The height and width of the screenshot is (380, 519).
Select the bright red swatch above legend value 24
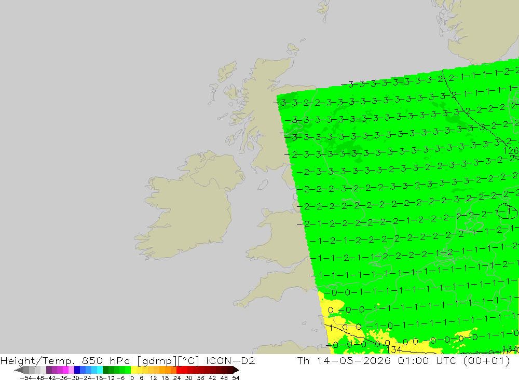[x=179, y=370]
